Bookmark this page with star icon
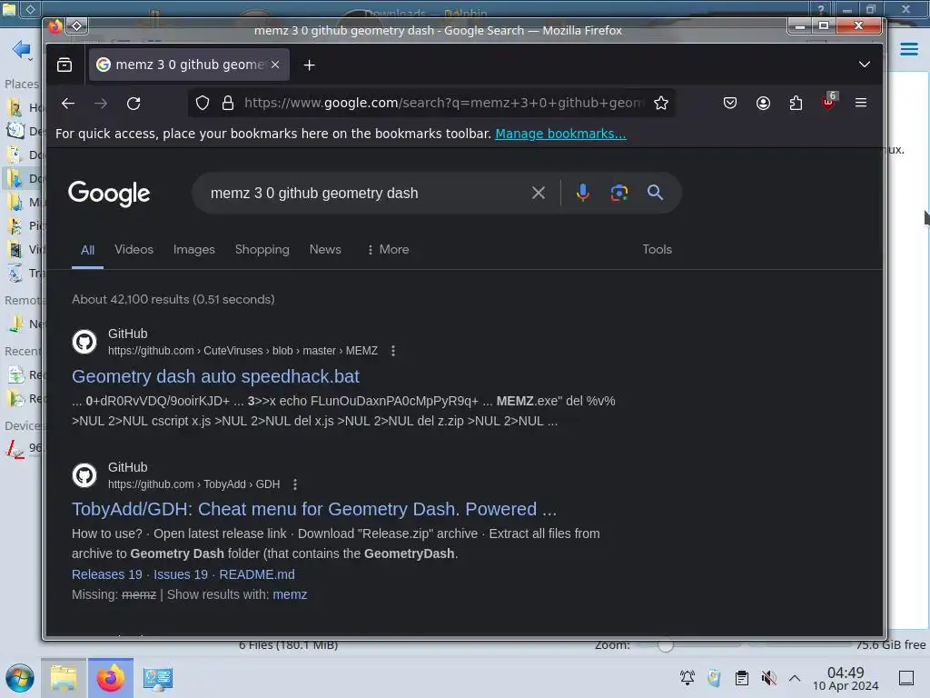This screenshot has width=930, height=698. click(661, 104)
